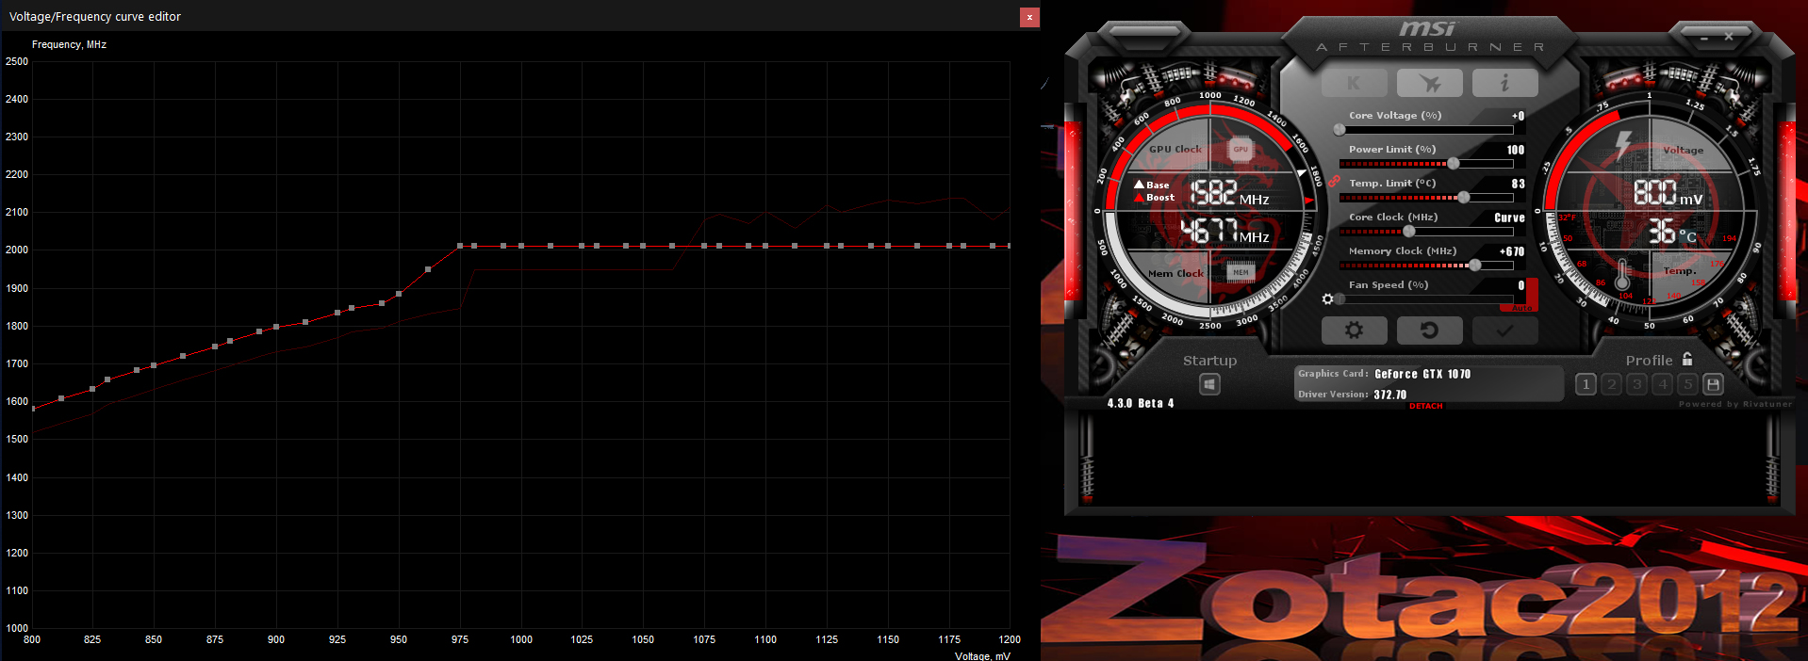1808x661 pixels.
Task: Toggle the Profile lock icon
Action: click(x=1687, y=359)
